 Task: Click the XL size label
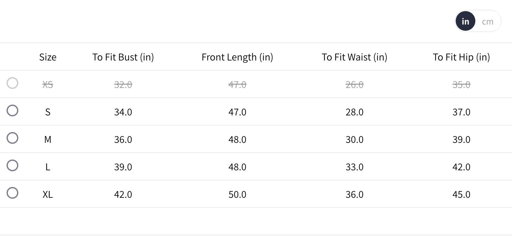(x=48, y=194)
